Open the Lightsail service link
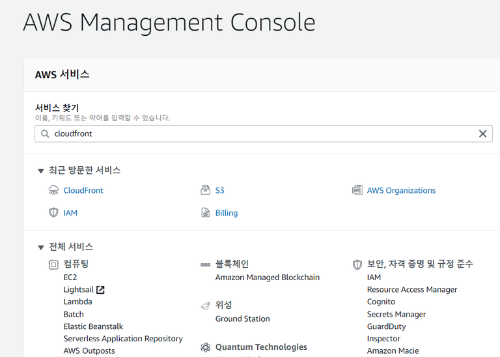Screen dimensions: 500x357 coord(78,290)
